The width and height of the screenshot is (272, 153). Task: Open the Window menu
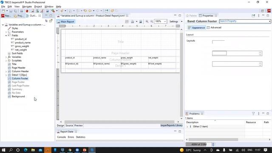point(49,7)
